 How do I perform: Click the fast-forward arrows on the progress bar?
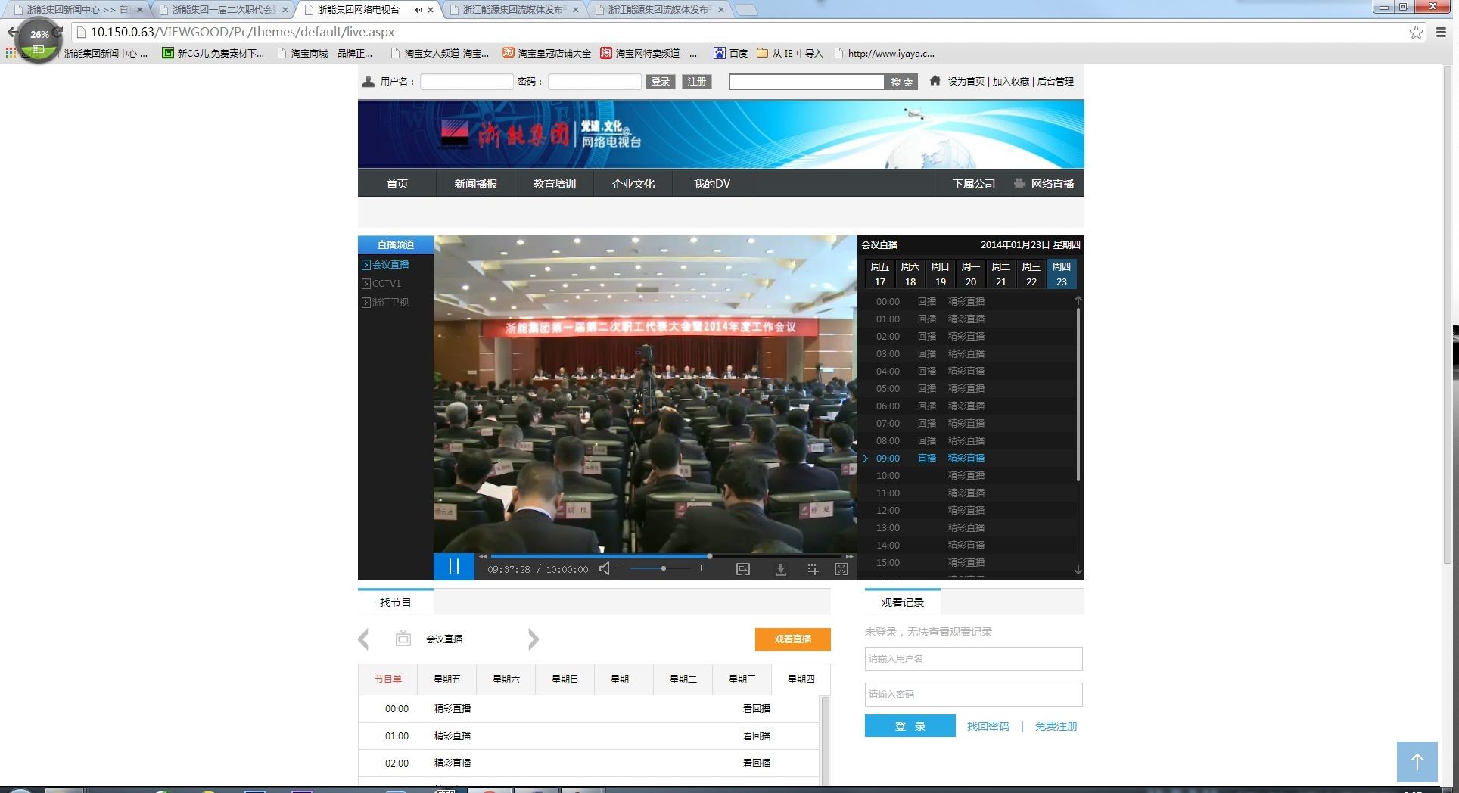(851, 556)
